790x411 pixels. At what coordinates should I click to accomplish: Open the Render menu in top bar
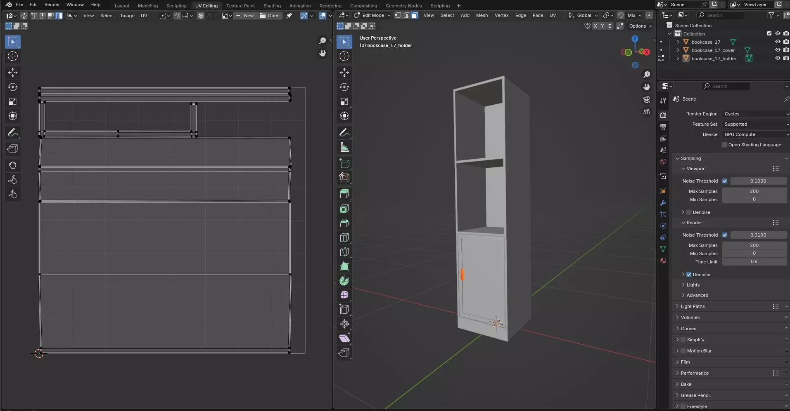(52, 5)
